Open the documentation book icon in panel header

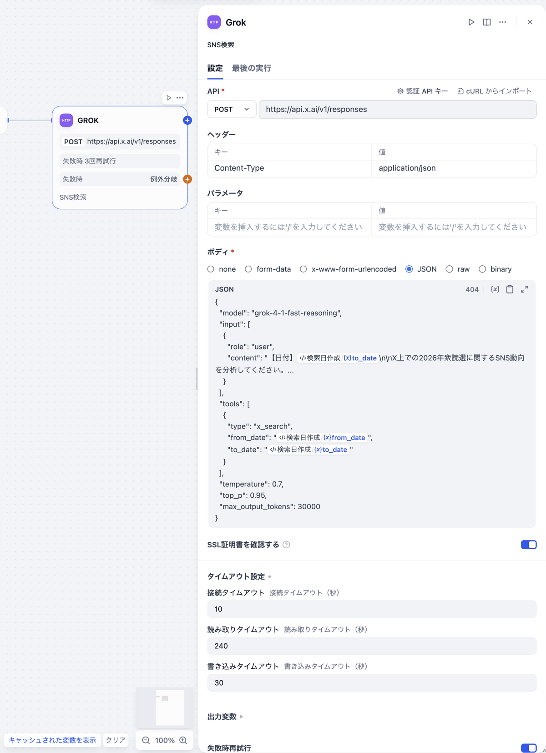pos(487,22)
